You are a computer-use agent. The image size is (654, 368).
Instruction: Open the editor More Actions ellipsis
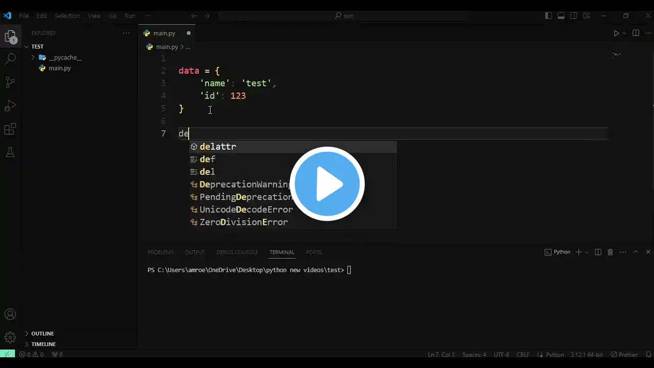point(648,33)
